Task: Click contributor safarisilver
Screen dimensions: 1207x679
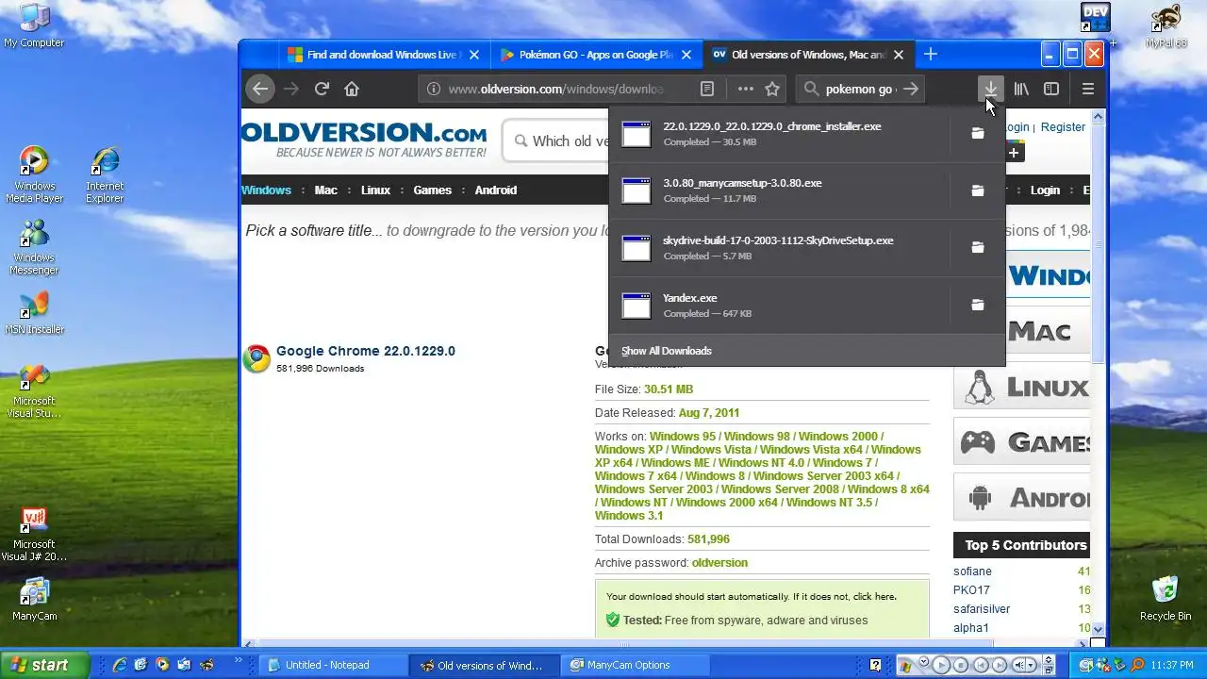Action: point(982,609)
